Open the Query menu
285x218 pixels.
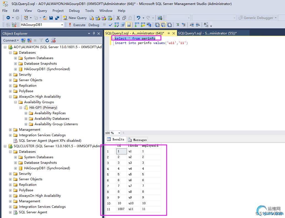(42, 11)
